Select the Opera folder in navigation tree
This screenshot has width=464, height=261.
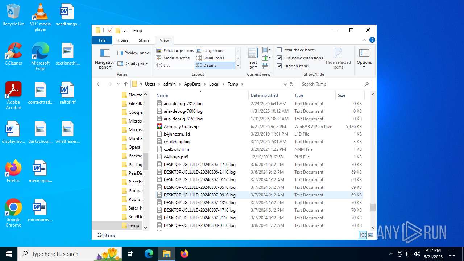click(134, 147)
